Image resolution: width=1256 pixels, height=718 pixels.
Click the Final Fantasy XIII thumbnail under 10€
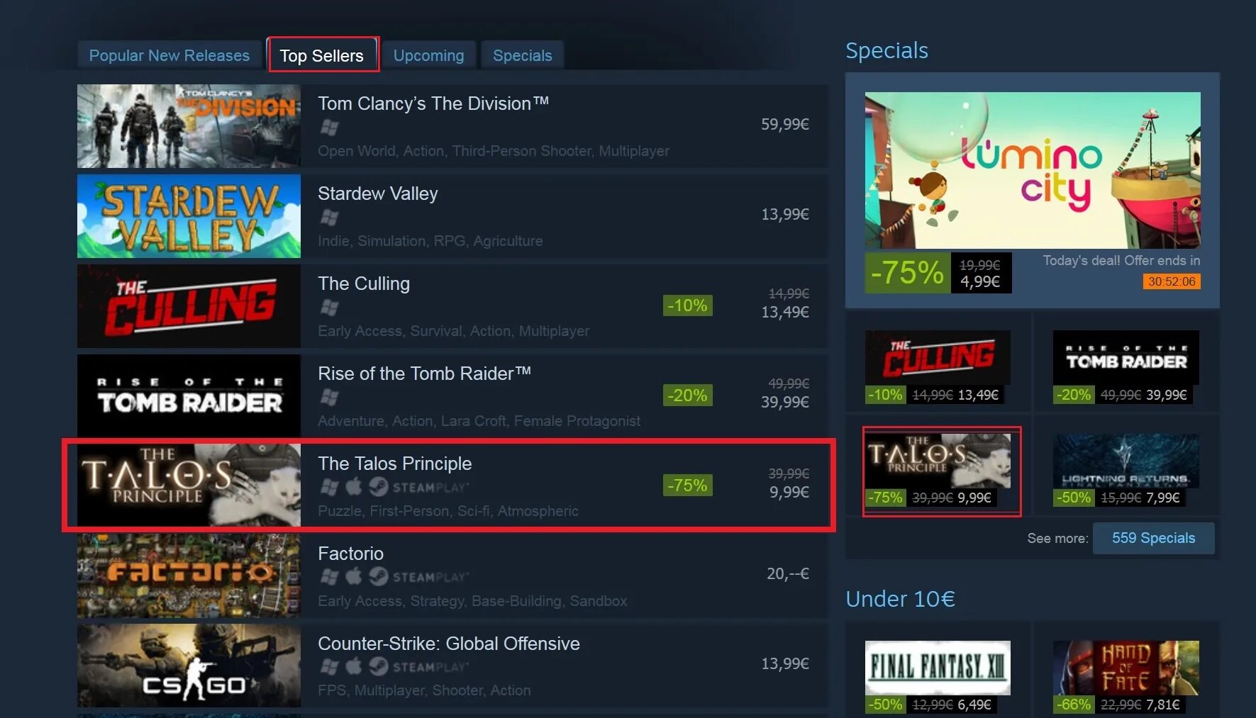938,668
